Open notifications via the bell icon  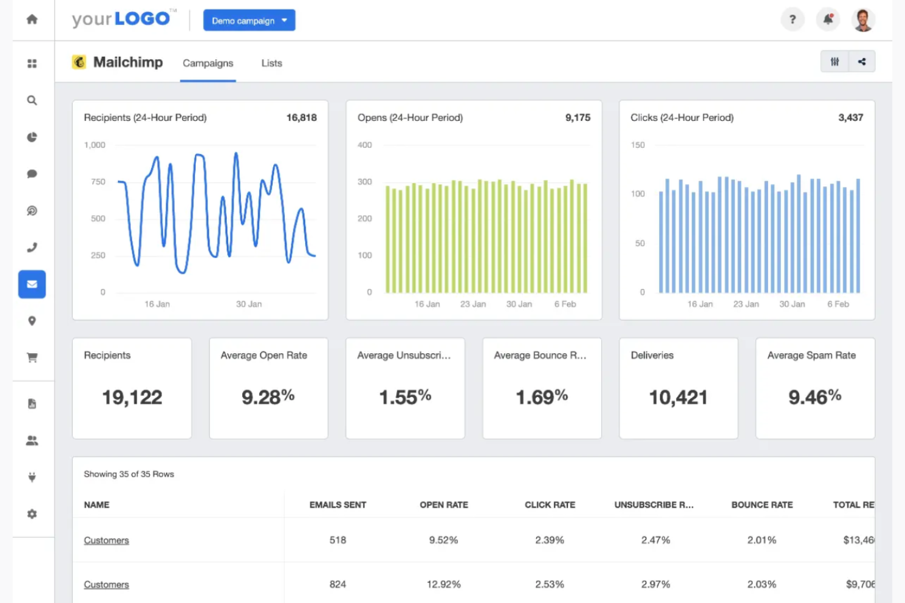coord(828,20)
